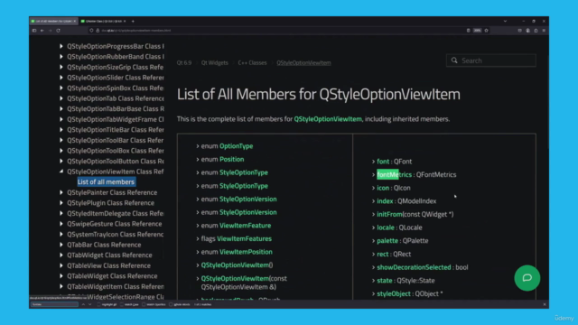Viewport: 578px width, 325px height.
Task: Click C++ Classes breadcrumb
Action: [252, 62]
